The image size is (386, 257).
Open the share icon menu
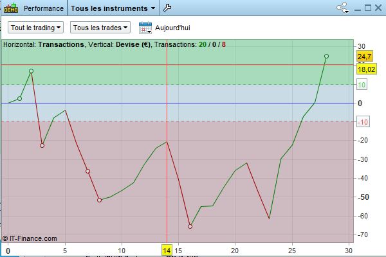click(343, 8)
